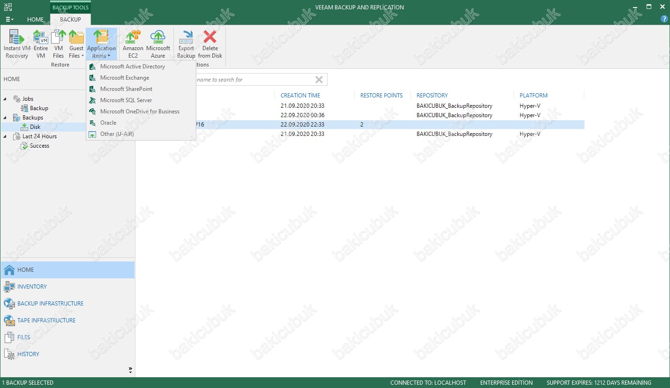Choose Microsoft SQL Server from menu
Image resolution: width=670 pixels, height=388 pixels.
(141, 100)
